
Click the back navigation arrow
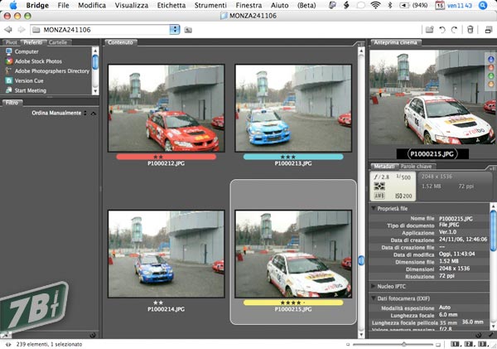click(8, 29)
